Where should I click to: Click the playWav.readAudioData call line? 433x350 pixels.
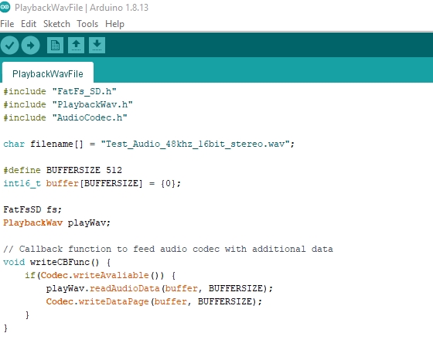[x=159, y=288]
